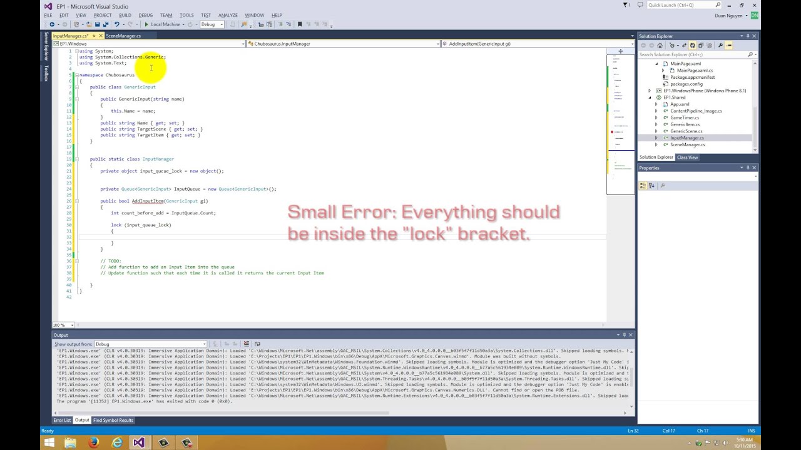Click Save All in the toolbar

105,24
